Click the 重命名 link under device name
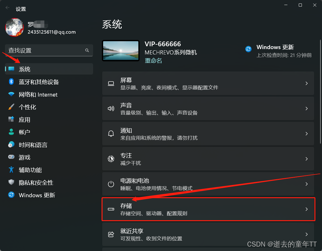Viewport: 322px width, 251px height. tap(153, 61)
